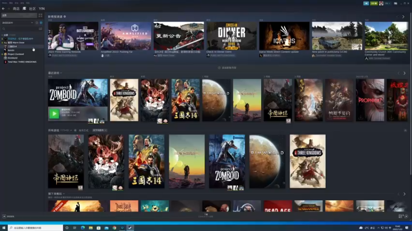Open Windows Start button
The height and width of the screenshot is (231, 412).
pos(4,228)
